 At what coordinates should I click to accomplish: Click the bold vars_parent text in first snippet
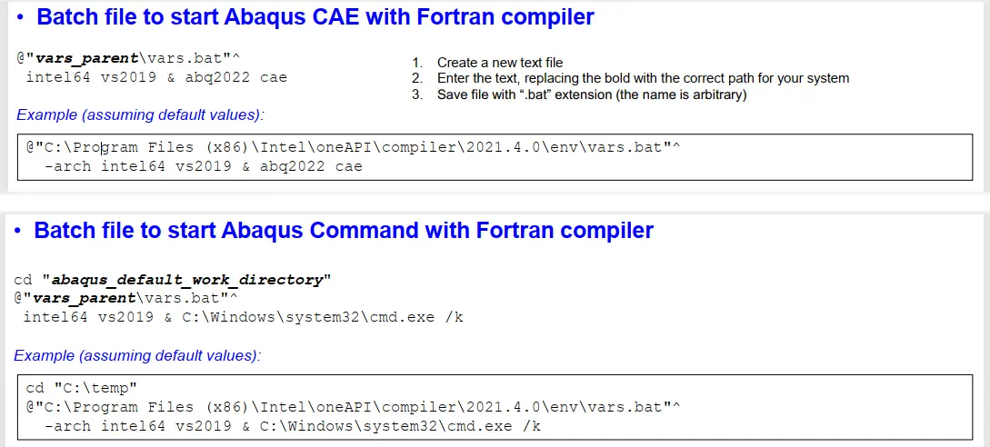pyautogui.click(x=86, y=59)
